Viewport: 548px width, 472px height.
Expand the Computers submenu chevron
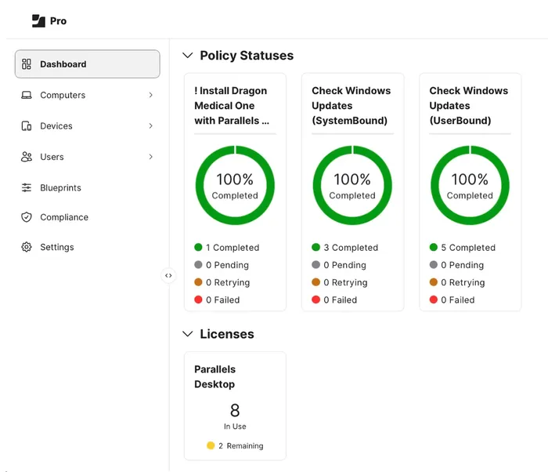[150, 95]
